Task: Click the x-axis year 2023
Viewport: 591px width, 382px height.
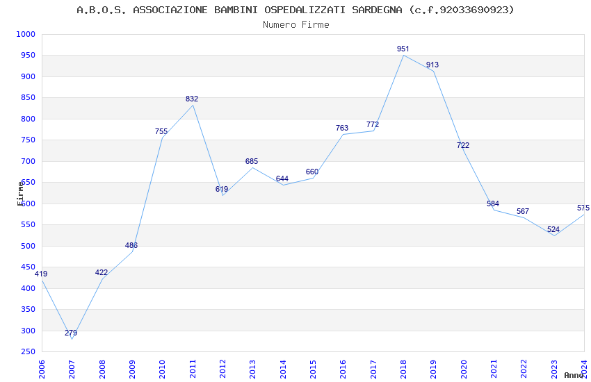Action: tap(554, 369)
